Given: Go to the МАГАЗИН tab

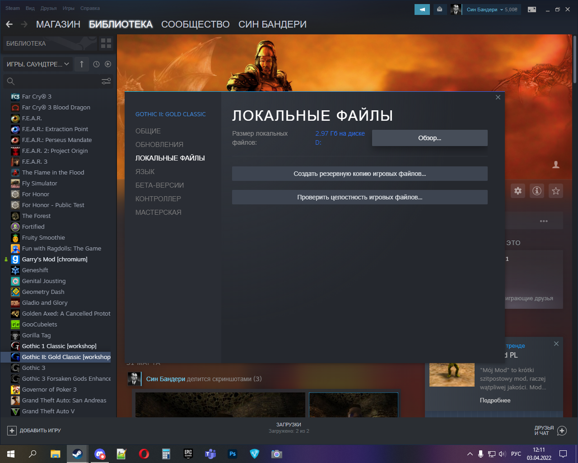Looking at the screenshot, I should [x=58, y=24].
